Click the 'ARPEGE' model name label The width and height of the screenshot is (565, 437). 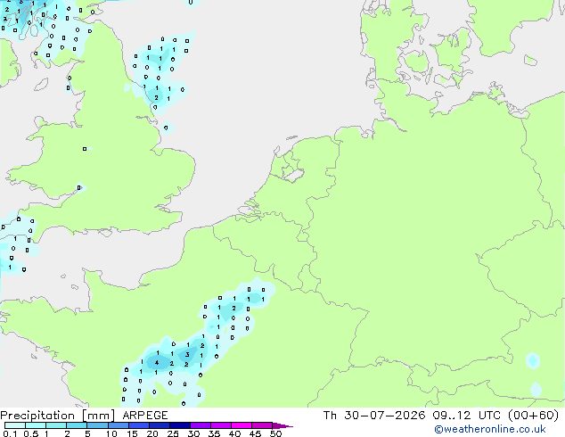click(145, 416)
